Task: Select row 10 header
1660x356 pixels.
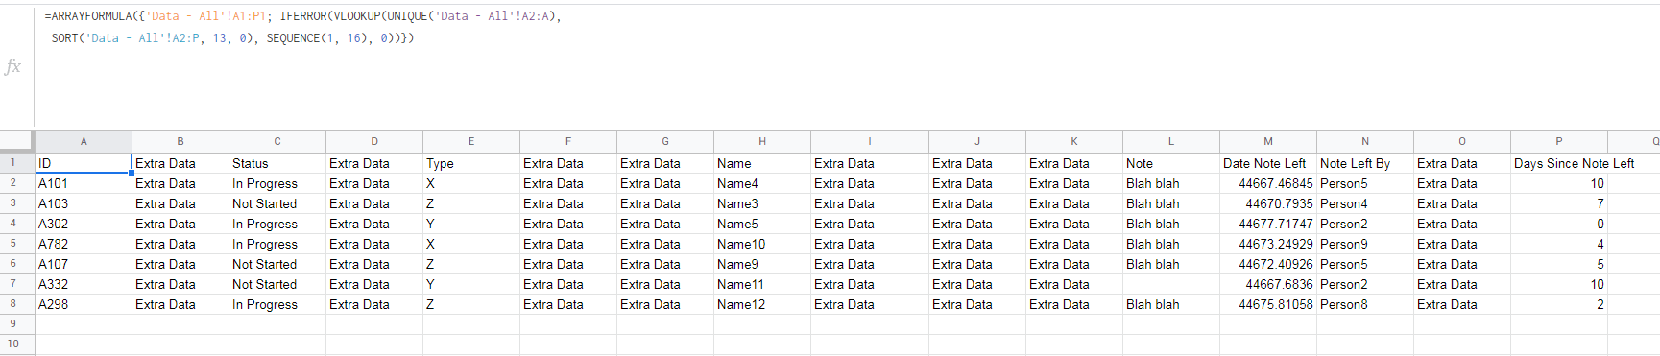Action: coord(13,344)
